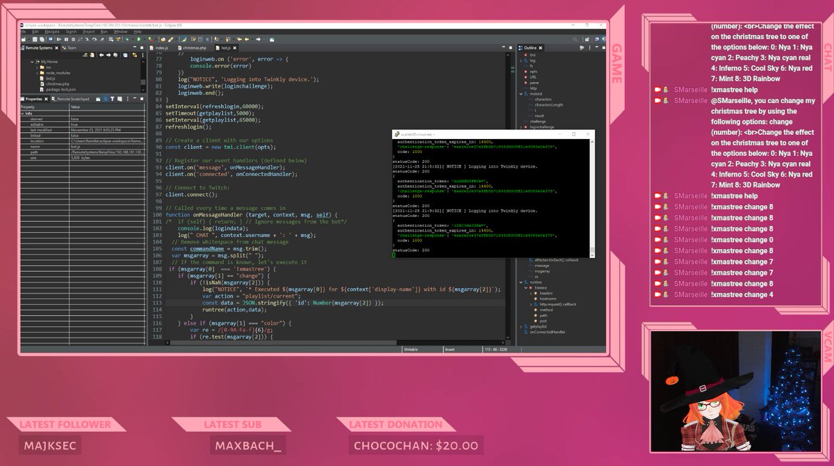
Task: Open the Navigate menu
Action: click(52, 31)
